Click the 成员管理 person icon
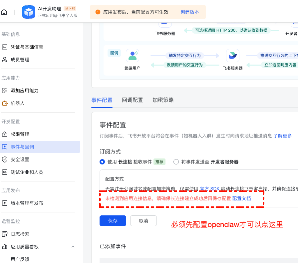Screen dimensions: 298x263 click(x=5, y=60)
